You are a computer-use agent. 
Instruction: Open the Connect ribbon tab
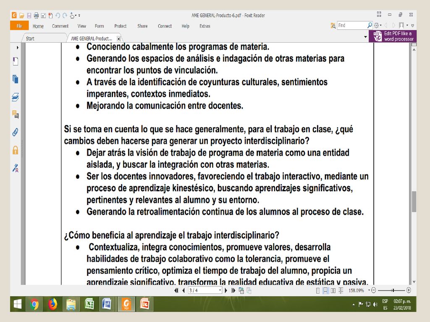(165, 26)
